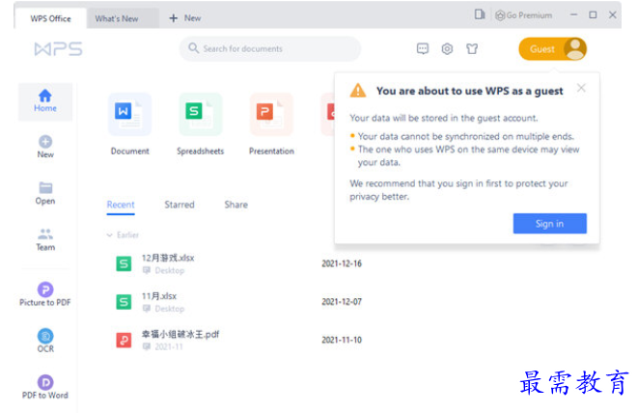Switch to the What's New tab

click(x=117, y=18)
